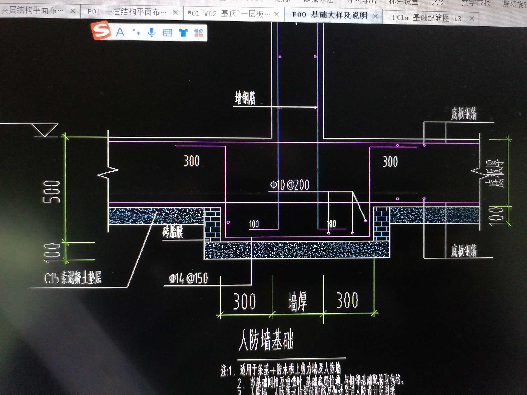The width and height of the screenshot is (527, 395).
Task: Click the elevation triangle marker at left
Action: (x=45, y=130)
